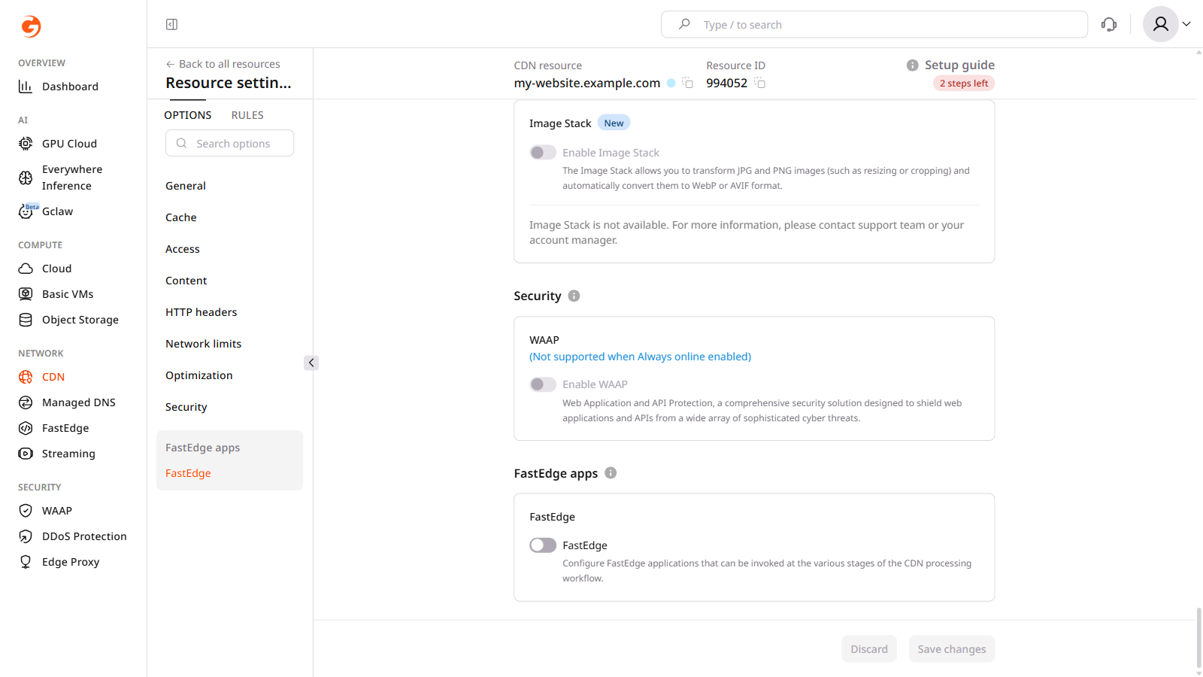Screen dimensions: 1203x677
Task: Open the support headset icon
Action: click(x=1109, y=25)
